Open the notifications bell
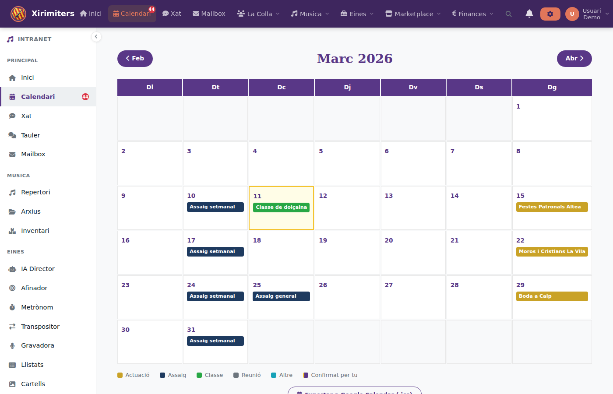Screen dimensions: 613x394 tap(529, 14)
